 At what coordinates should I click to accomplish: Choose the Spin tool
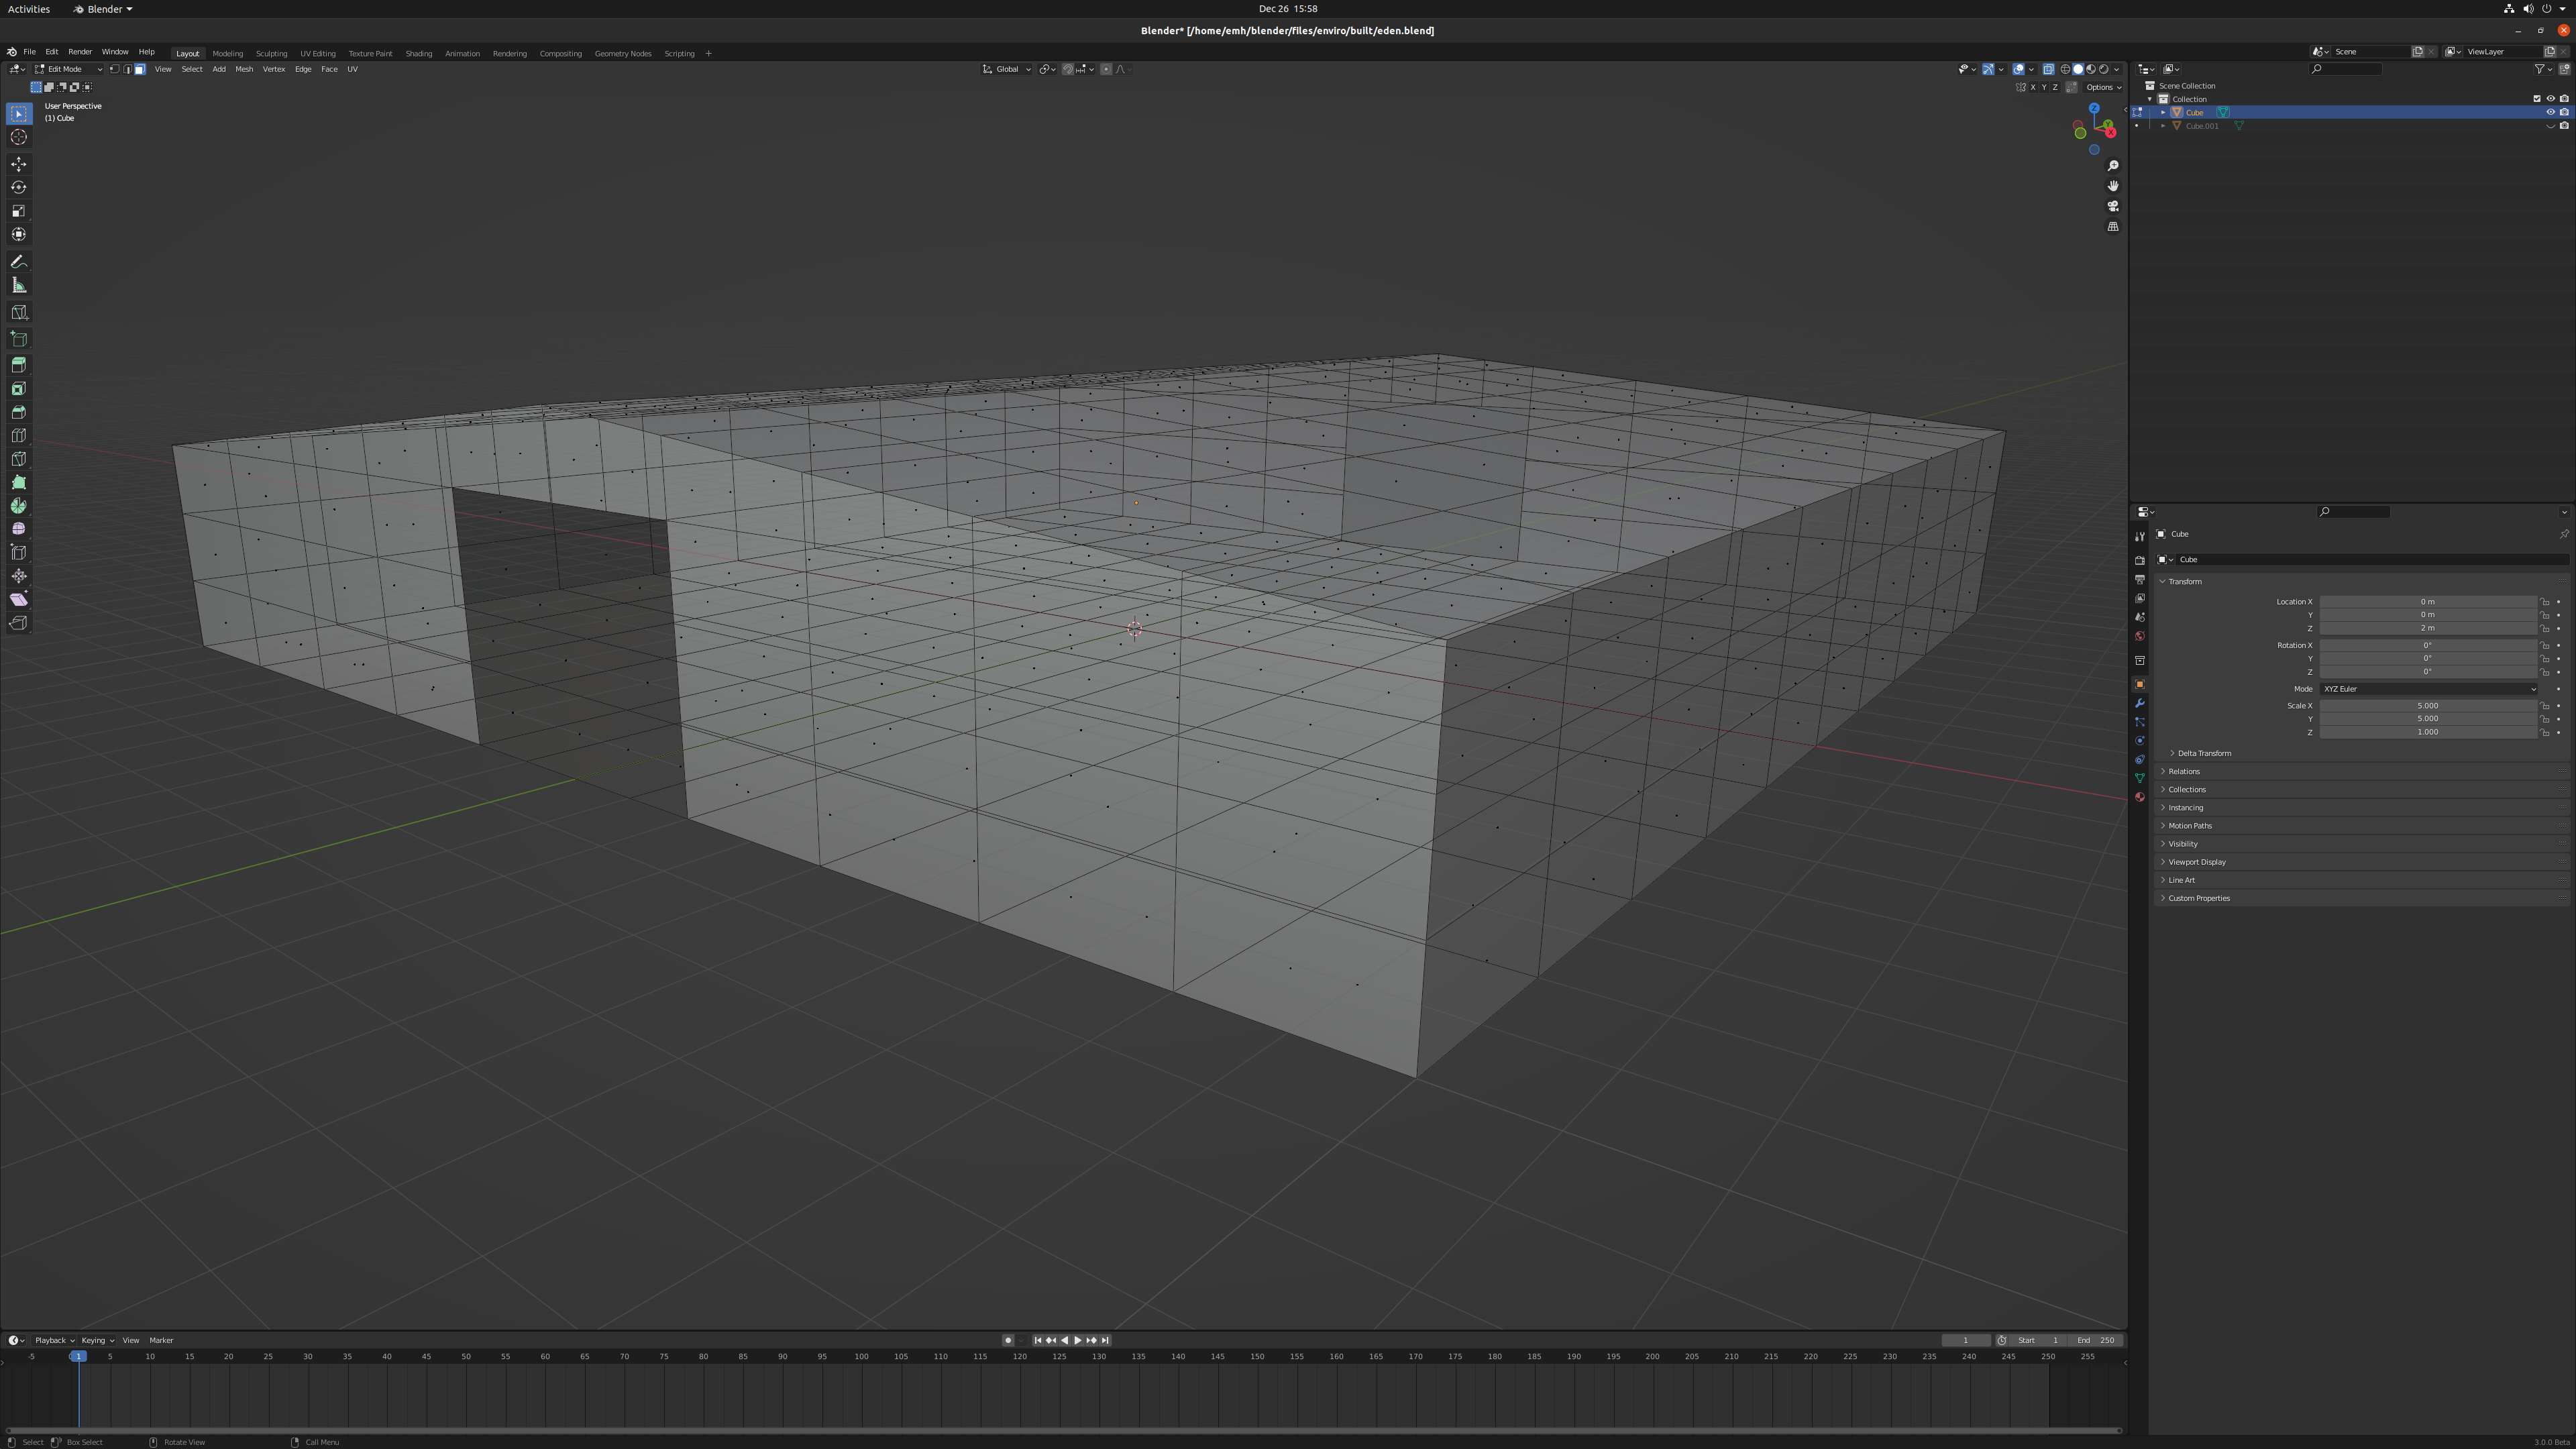19,506
